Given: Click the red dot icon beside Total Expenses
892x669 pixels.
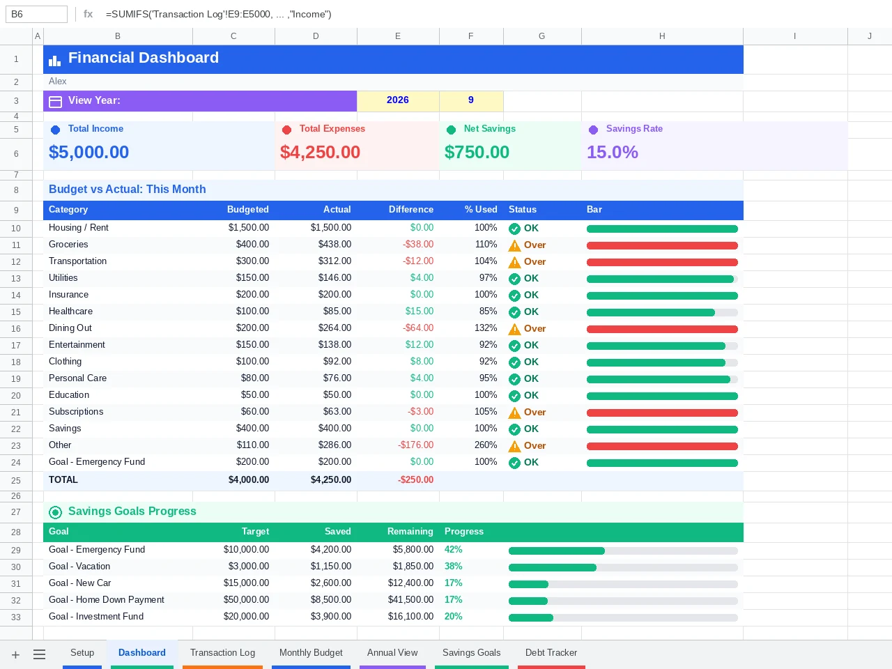Looking at the screenshot, I should [x=287, y=130].
